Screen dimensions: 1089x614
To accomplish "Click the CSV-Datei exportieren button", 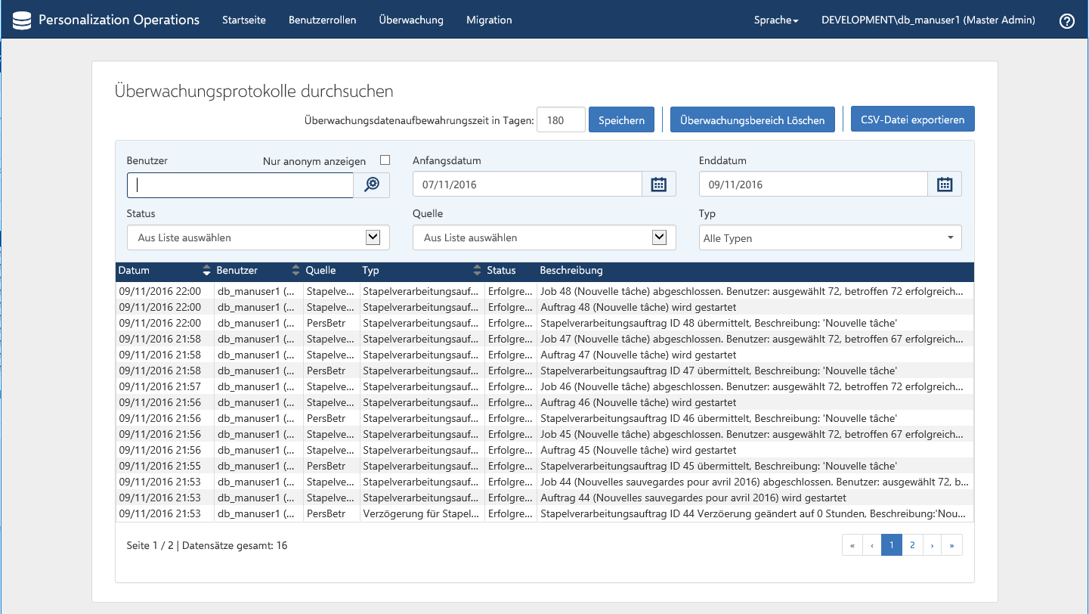I will [912, 119].
